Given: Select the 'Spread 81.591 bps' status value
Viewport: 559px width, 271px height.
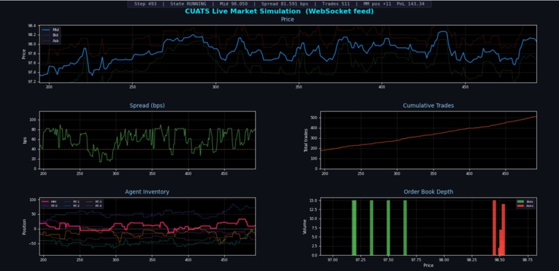Looking at the screenshot, I should pos(284,4).
